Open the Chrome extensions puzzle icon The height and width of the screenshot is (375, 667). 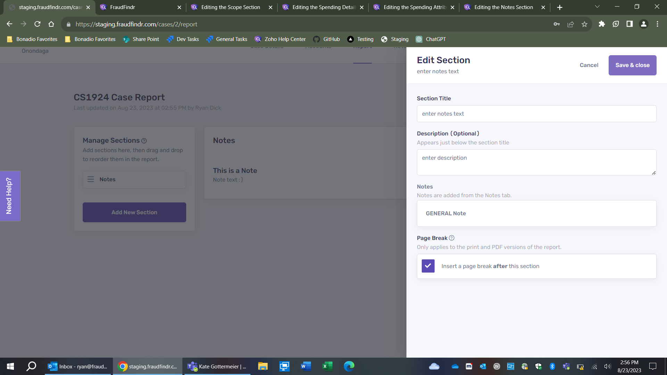click(x=602, y=24)
